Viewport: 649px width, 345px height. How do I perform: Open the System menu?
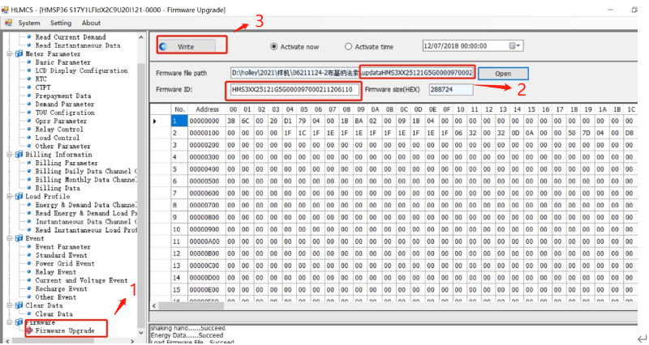[x=29, y=23]
